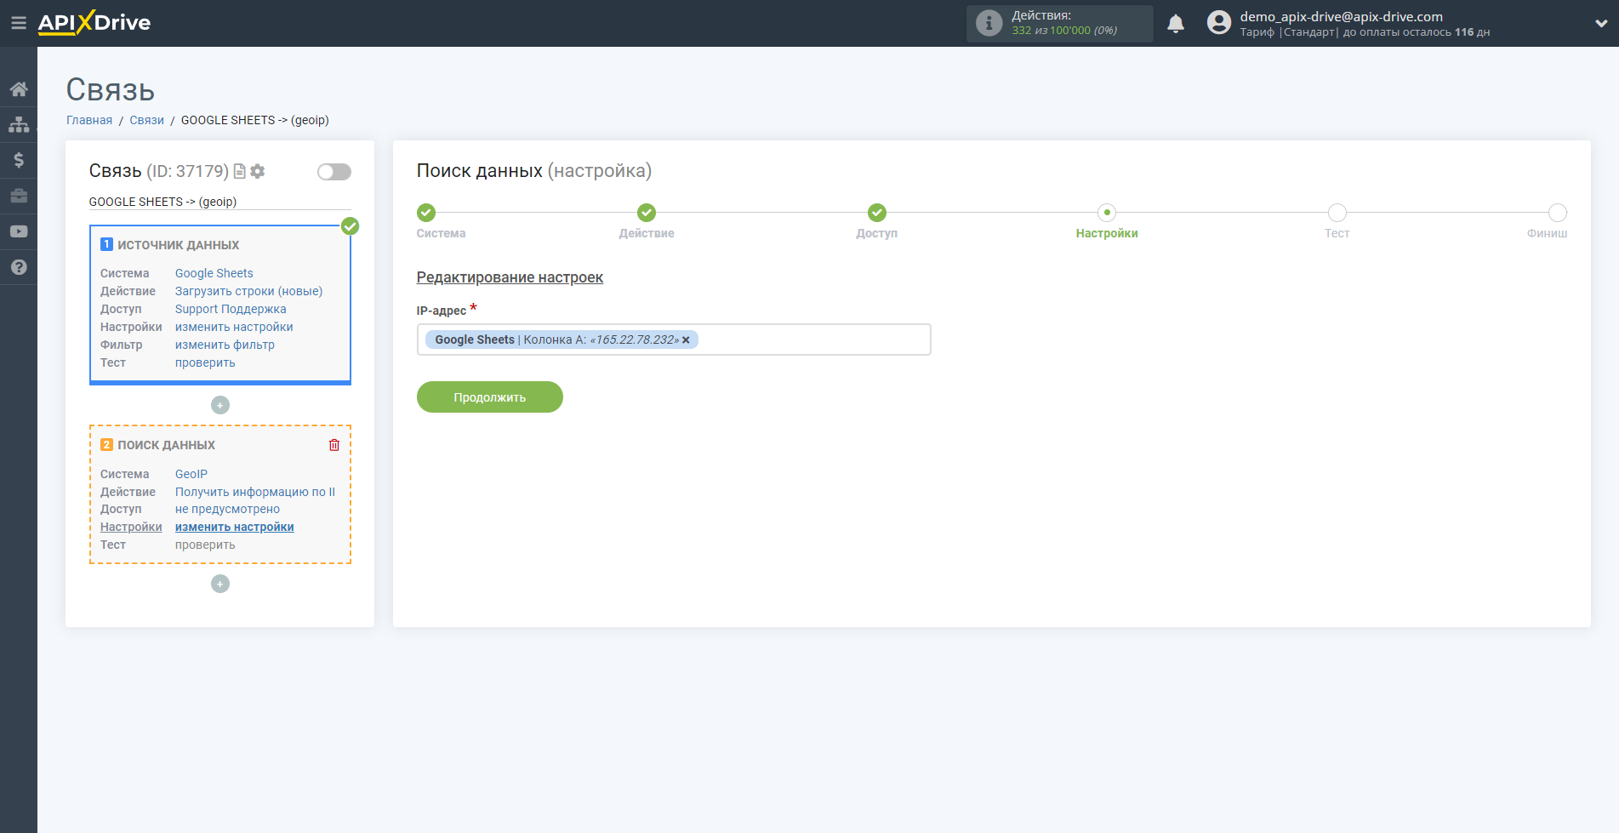
Task: Open Загрузить строки (новые) action link
Action: coord(249,291)
